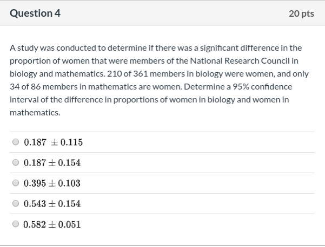Pick the radio button for 0.543 ± 0.154

pos(16,204)
